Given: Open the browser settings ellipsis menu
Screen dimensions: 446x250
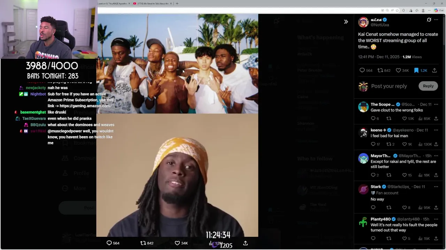Looking at the screenshot, I should pyautogui.click(x=430, y=10).
